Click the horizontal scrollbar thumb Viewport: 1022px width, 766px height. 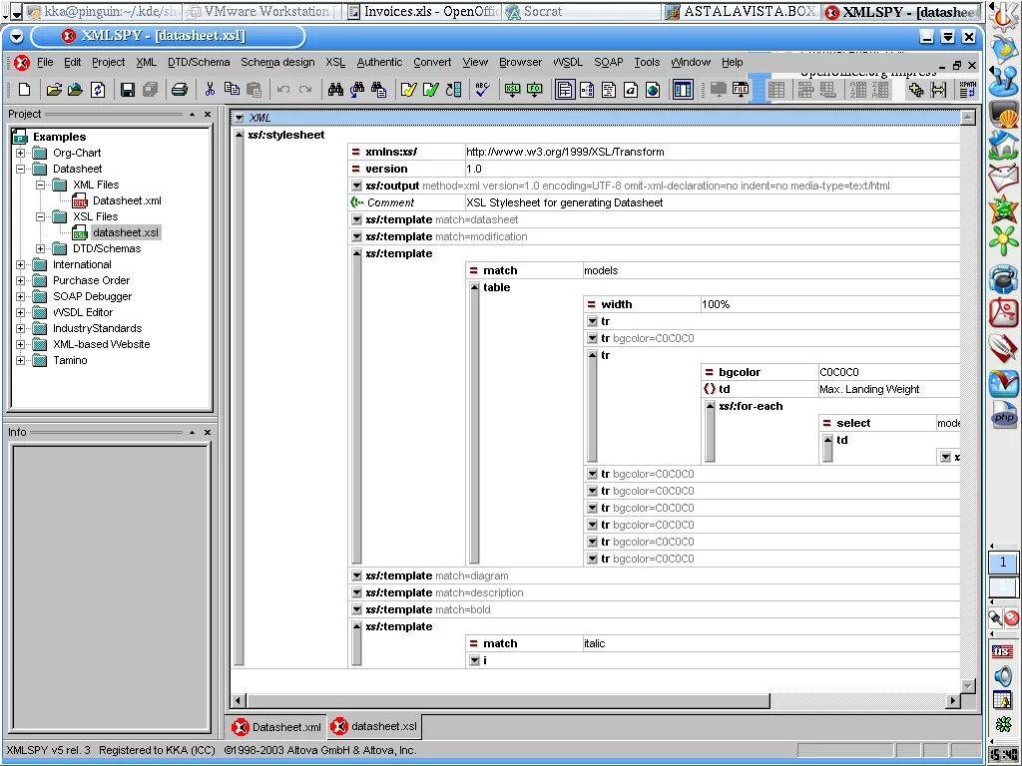(508, 701)
